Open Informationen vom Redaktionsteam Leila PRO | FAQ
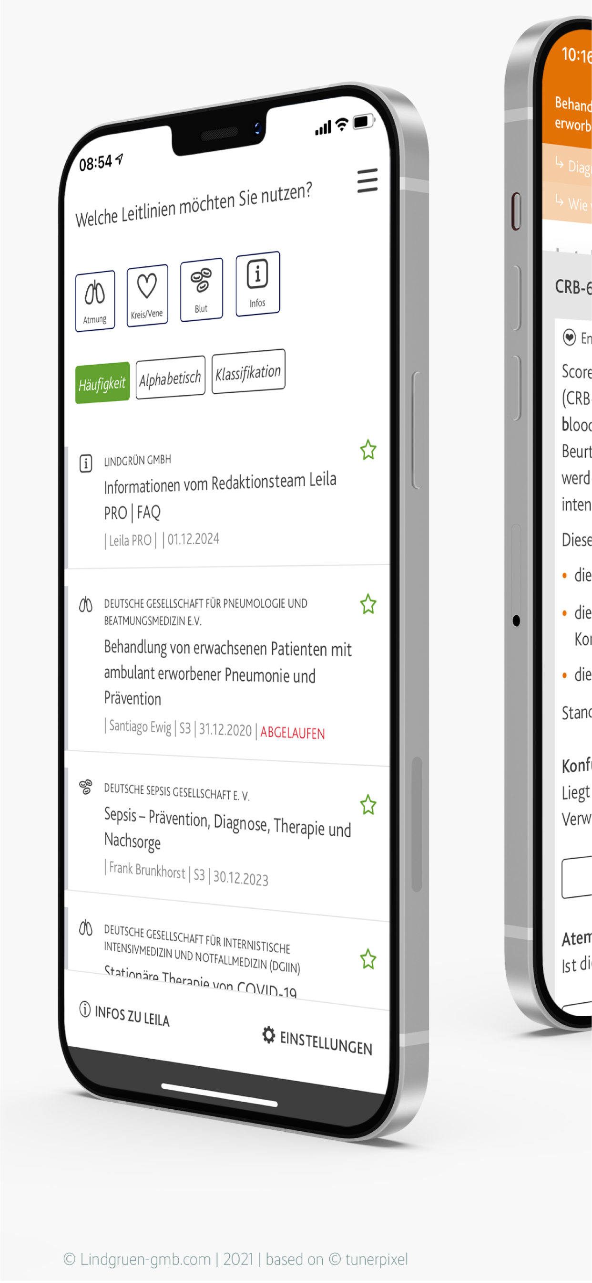Viewport: 592px width, 1283px height. click(220, 496)
